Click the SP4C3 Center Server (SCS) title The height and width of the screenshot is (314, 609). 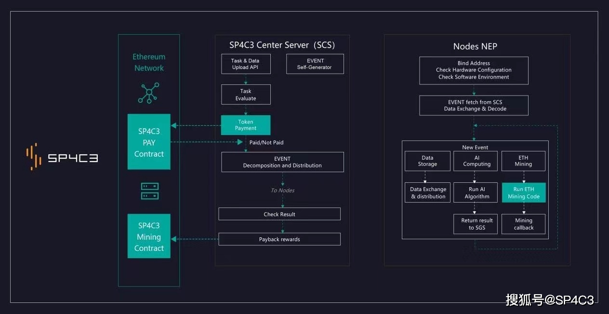(x=282, y=45)
